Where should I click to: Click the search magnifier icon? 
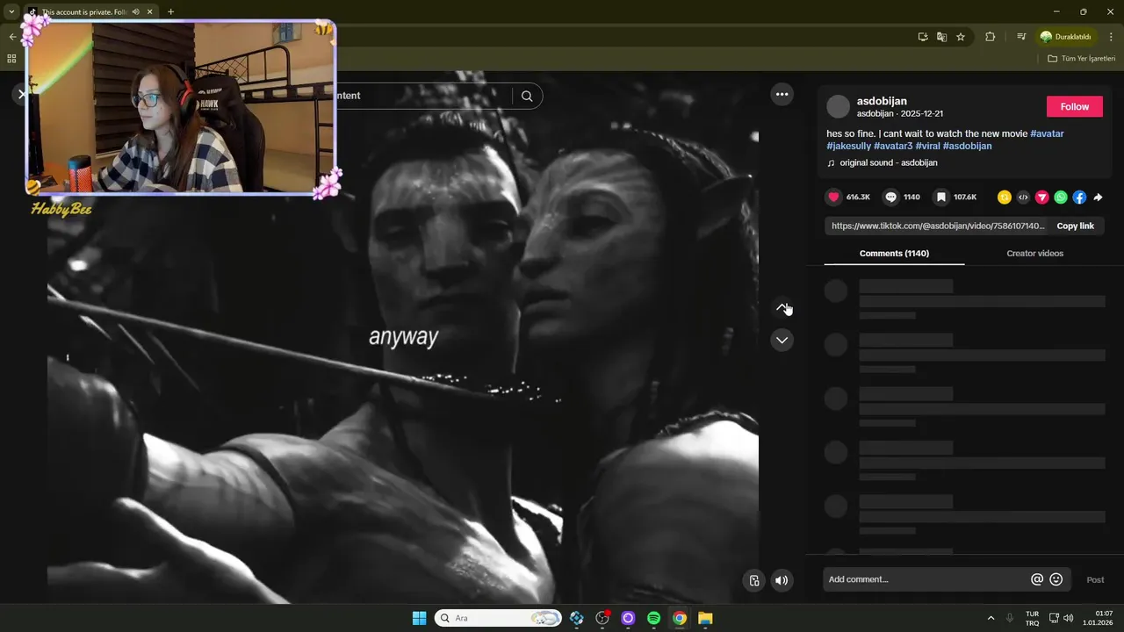click(x=527, y=96)
